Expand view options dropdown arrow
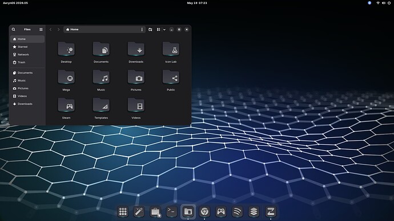 (x=164, y=30)
